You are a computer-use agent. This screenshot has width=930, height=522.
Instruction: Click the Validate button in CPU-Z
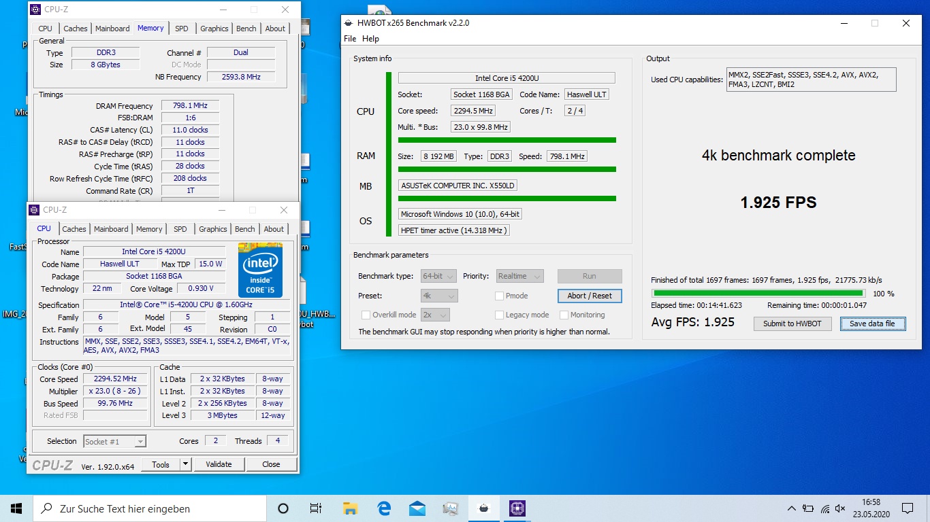tap(219, 464)
